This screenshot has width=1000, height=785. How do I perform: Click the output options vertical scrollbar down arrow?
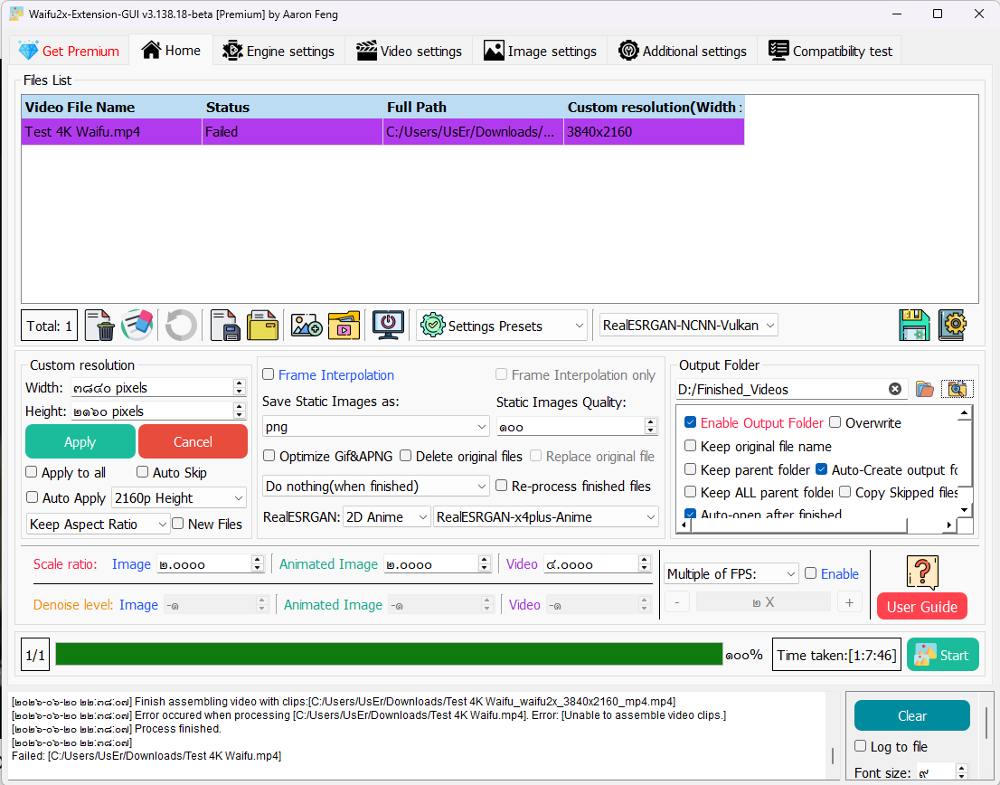(x=964, y=509)
